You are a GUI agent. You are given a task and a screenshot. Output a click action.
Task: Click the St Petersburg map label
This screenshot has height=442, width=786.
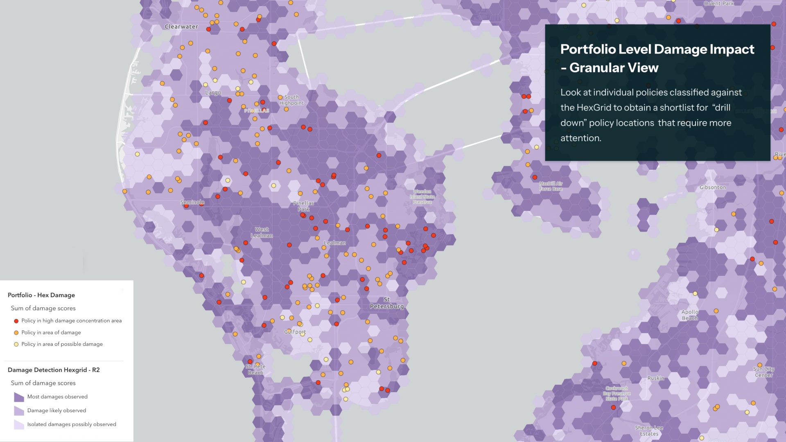(x=386, y=303)
